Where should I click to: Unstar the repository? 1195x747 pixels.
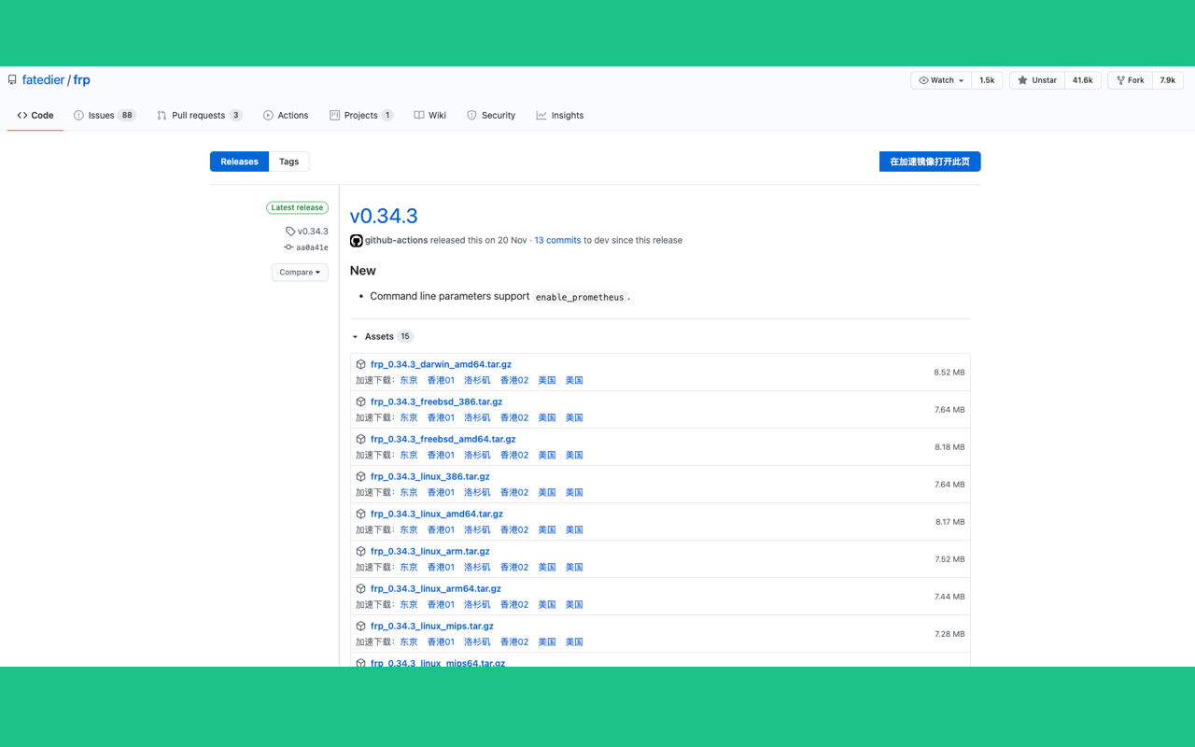1037,80
